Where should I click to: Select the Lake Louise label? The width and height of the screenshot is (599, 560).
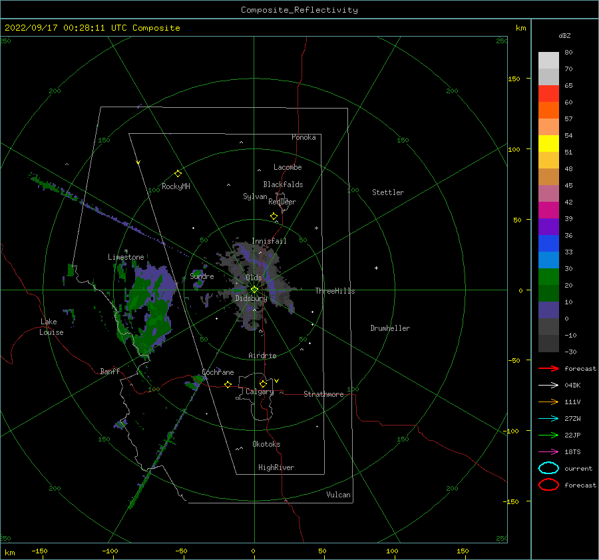point(51,327)
